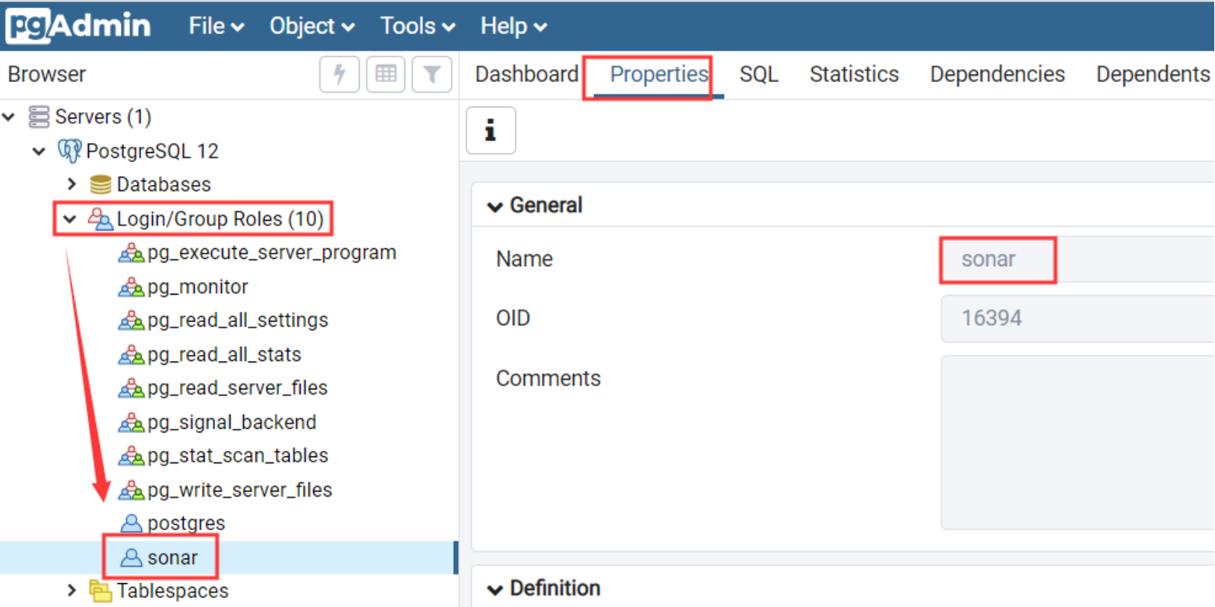Click the sonar user icon
This screenshot has width=1215, height=607.
131,557
